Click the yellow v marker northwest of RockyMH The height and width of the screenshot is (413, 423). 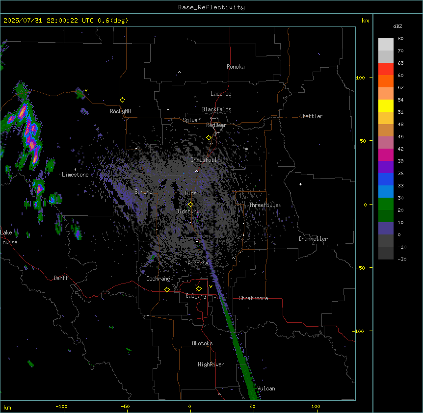(x=86, y=90)
